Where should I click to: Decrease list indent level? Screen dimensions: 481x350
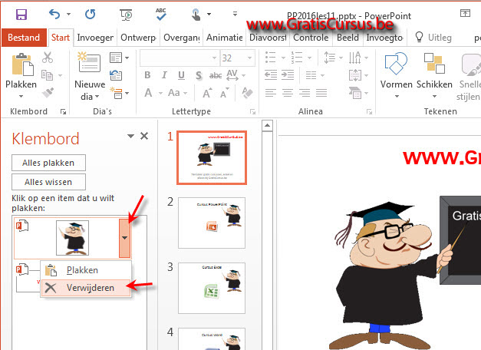[271, 74]
